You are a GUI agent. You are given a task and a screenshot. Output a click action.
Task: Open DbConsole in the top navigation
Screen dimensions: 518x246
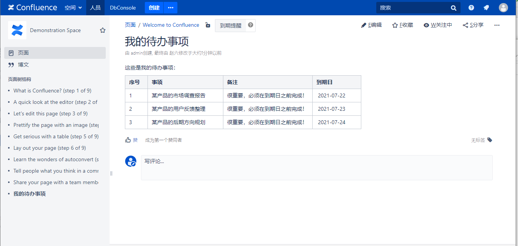point(123,8)
